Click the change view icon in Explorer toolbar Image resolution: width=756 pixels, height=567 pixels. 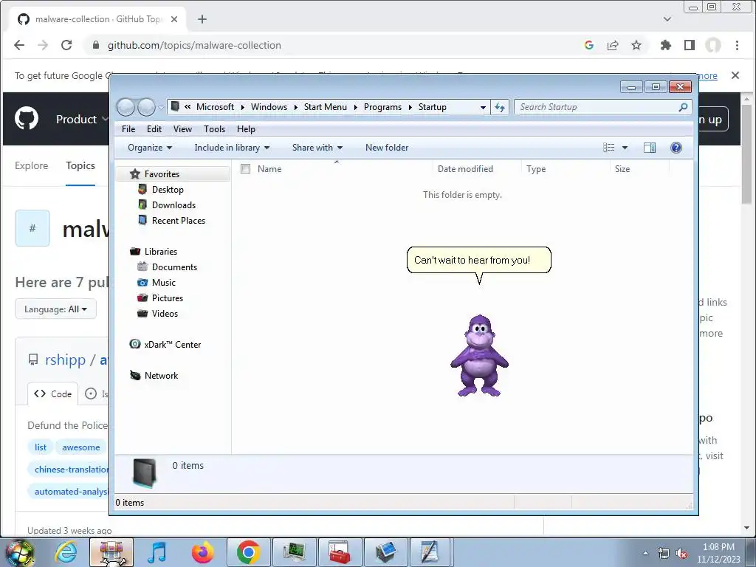coord(609,148)
